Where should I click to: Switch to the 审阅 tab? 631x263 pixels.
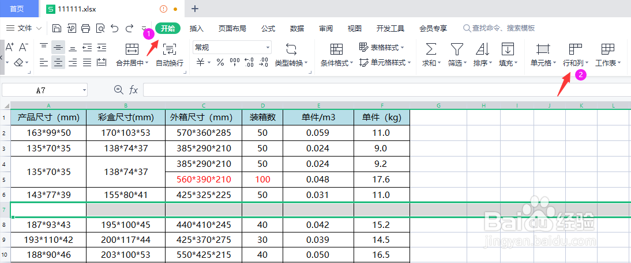click(326, 29)
